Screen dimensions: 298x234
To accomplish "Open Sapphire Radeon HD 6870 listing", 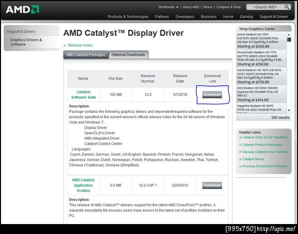I will click(261, 108).
